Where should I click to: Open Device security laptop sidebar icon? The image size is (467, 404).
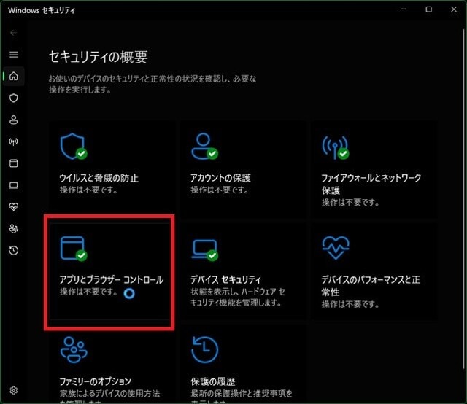pyautogui.click(x=14, y=185)
